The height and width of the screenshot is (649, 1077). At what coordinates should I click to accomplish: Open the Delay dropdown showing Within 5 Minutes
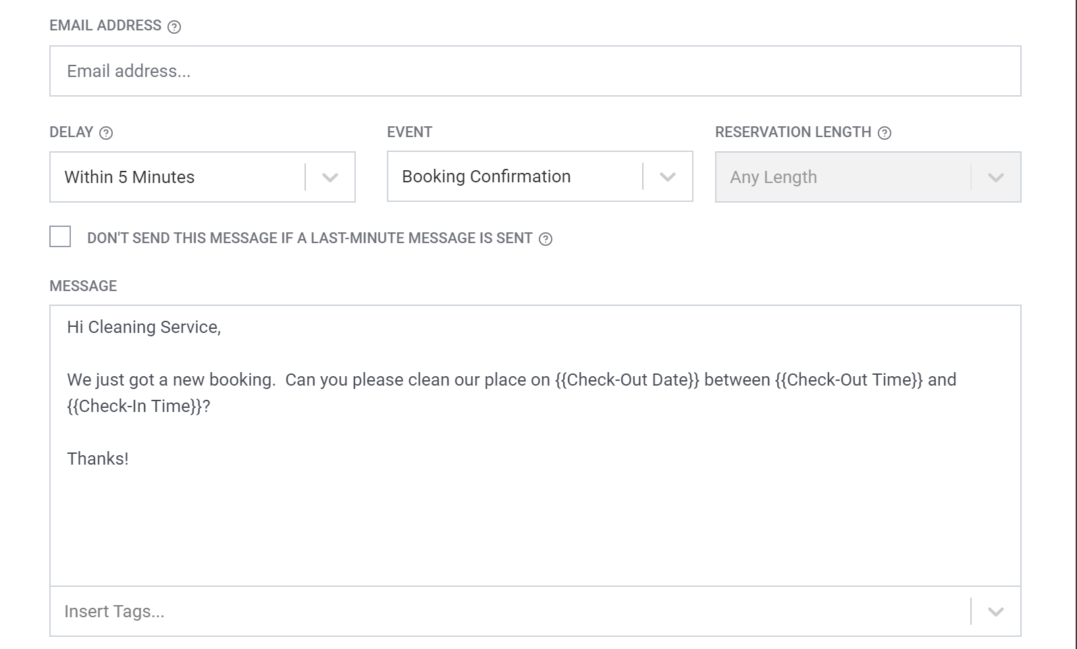tap(203, 177)
